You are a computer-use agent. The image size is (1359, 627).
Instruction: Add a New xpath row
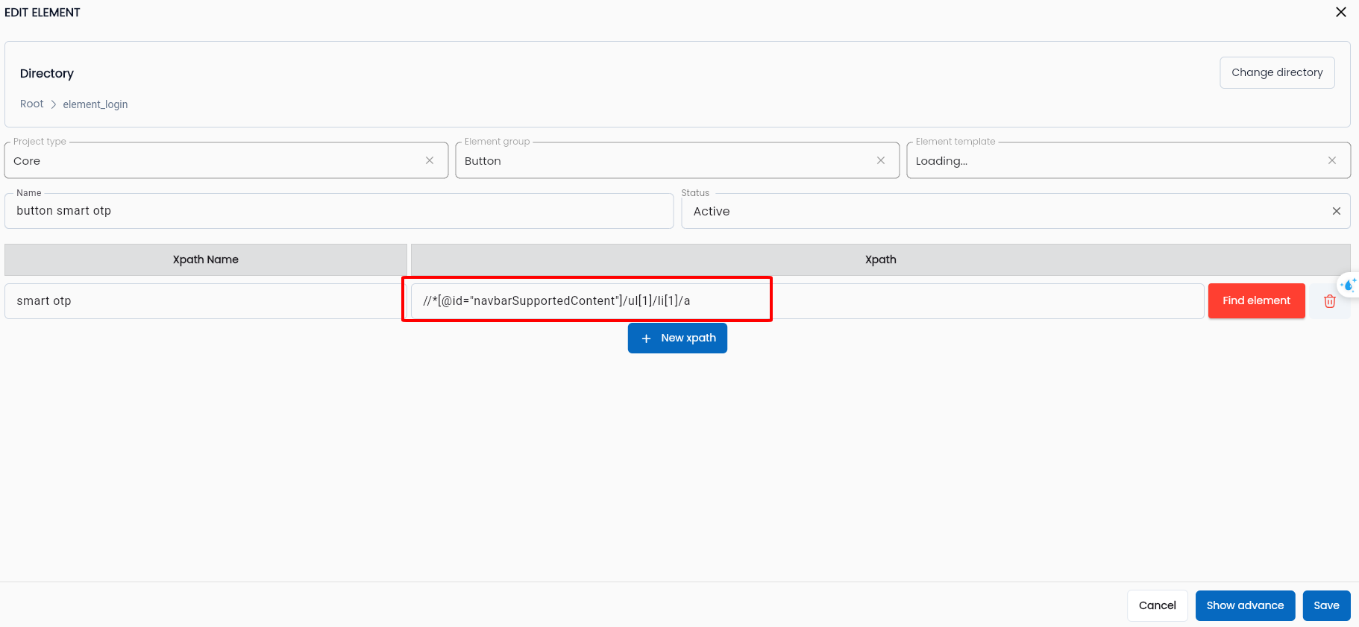tap(677, 338)
